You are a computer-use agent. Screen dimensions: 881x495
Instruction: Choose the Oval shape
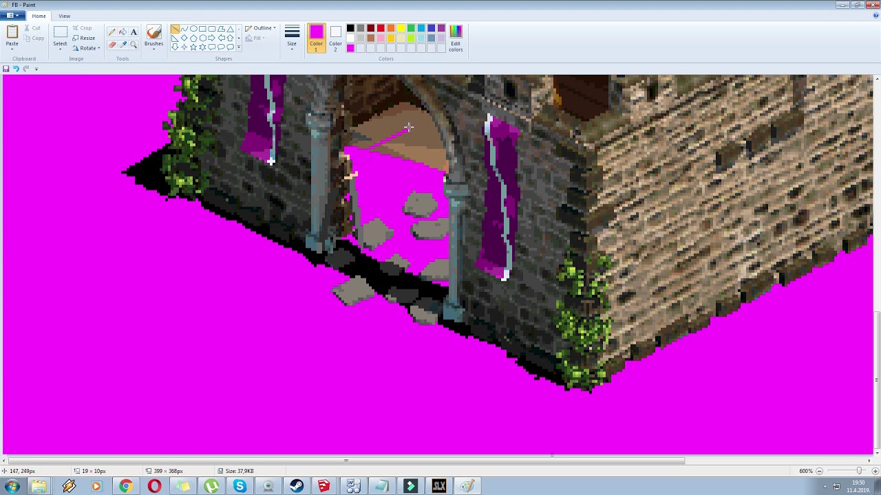[x=193, y=29]
